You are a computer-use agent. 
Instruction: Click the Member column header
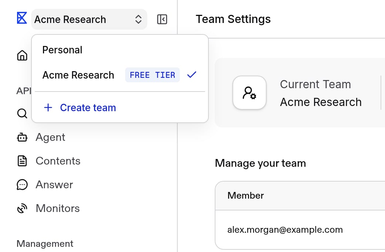click(245, 195)
